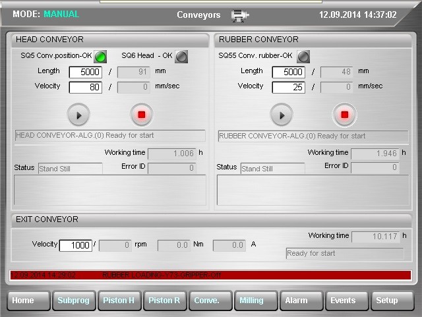Open the Alarm screen

click(301, 301)
